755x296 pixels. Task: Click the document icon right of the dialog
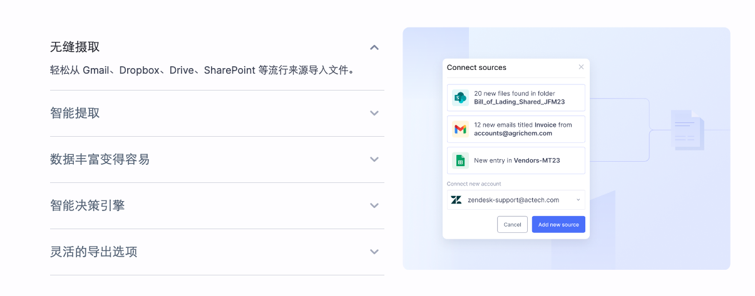[x=687, y=130]
